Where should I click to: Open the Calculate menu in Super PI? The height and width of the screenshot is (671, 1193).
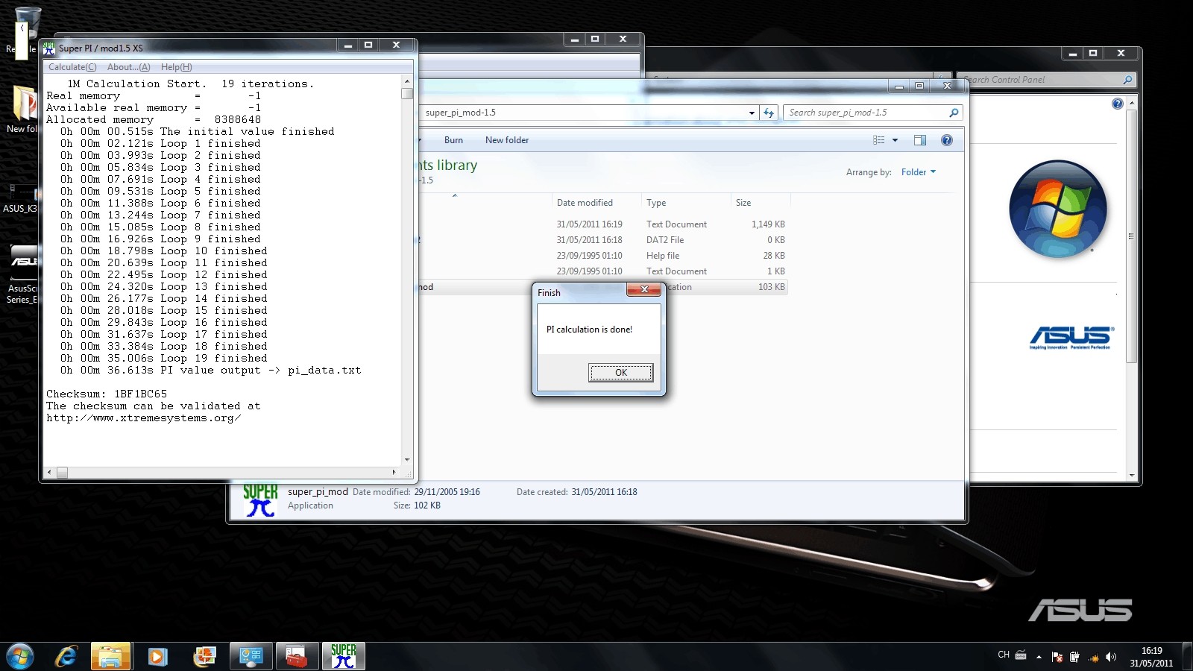(72, 67)
